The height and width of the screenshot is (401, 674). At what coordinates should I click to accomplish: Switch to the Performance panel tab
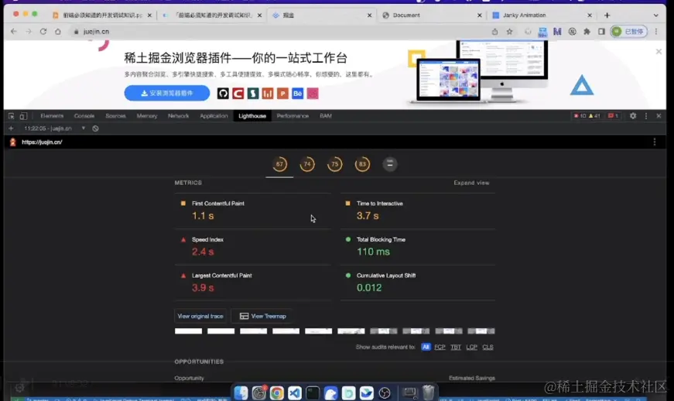coord(293,116)
